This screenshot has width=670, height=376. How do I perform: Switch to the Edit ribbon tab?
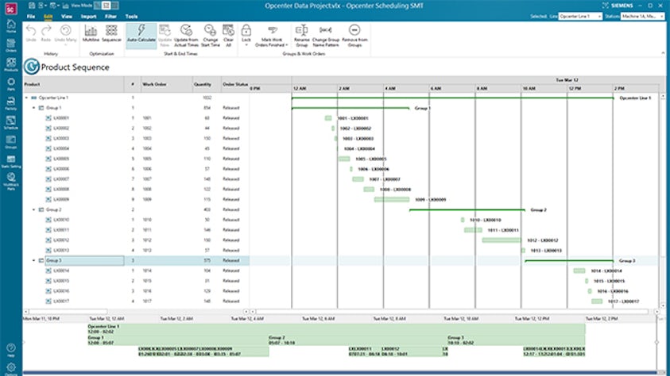[x=48, y=17]
